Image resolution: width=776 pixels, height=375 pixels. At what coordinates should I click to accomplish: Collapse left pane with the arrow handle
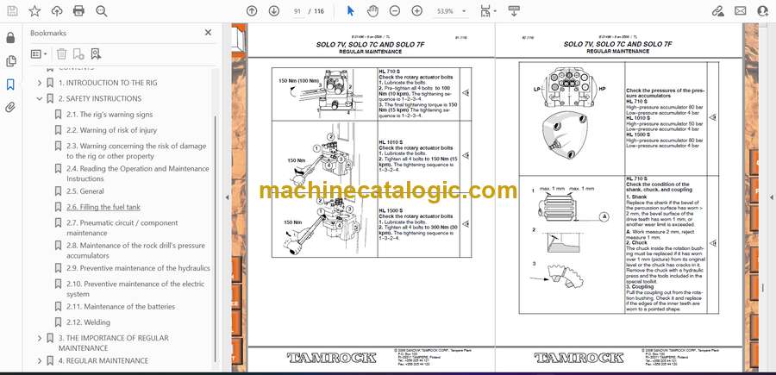coord(227,197)
